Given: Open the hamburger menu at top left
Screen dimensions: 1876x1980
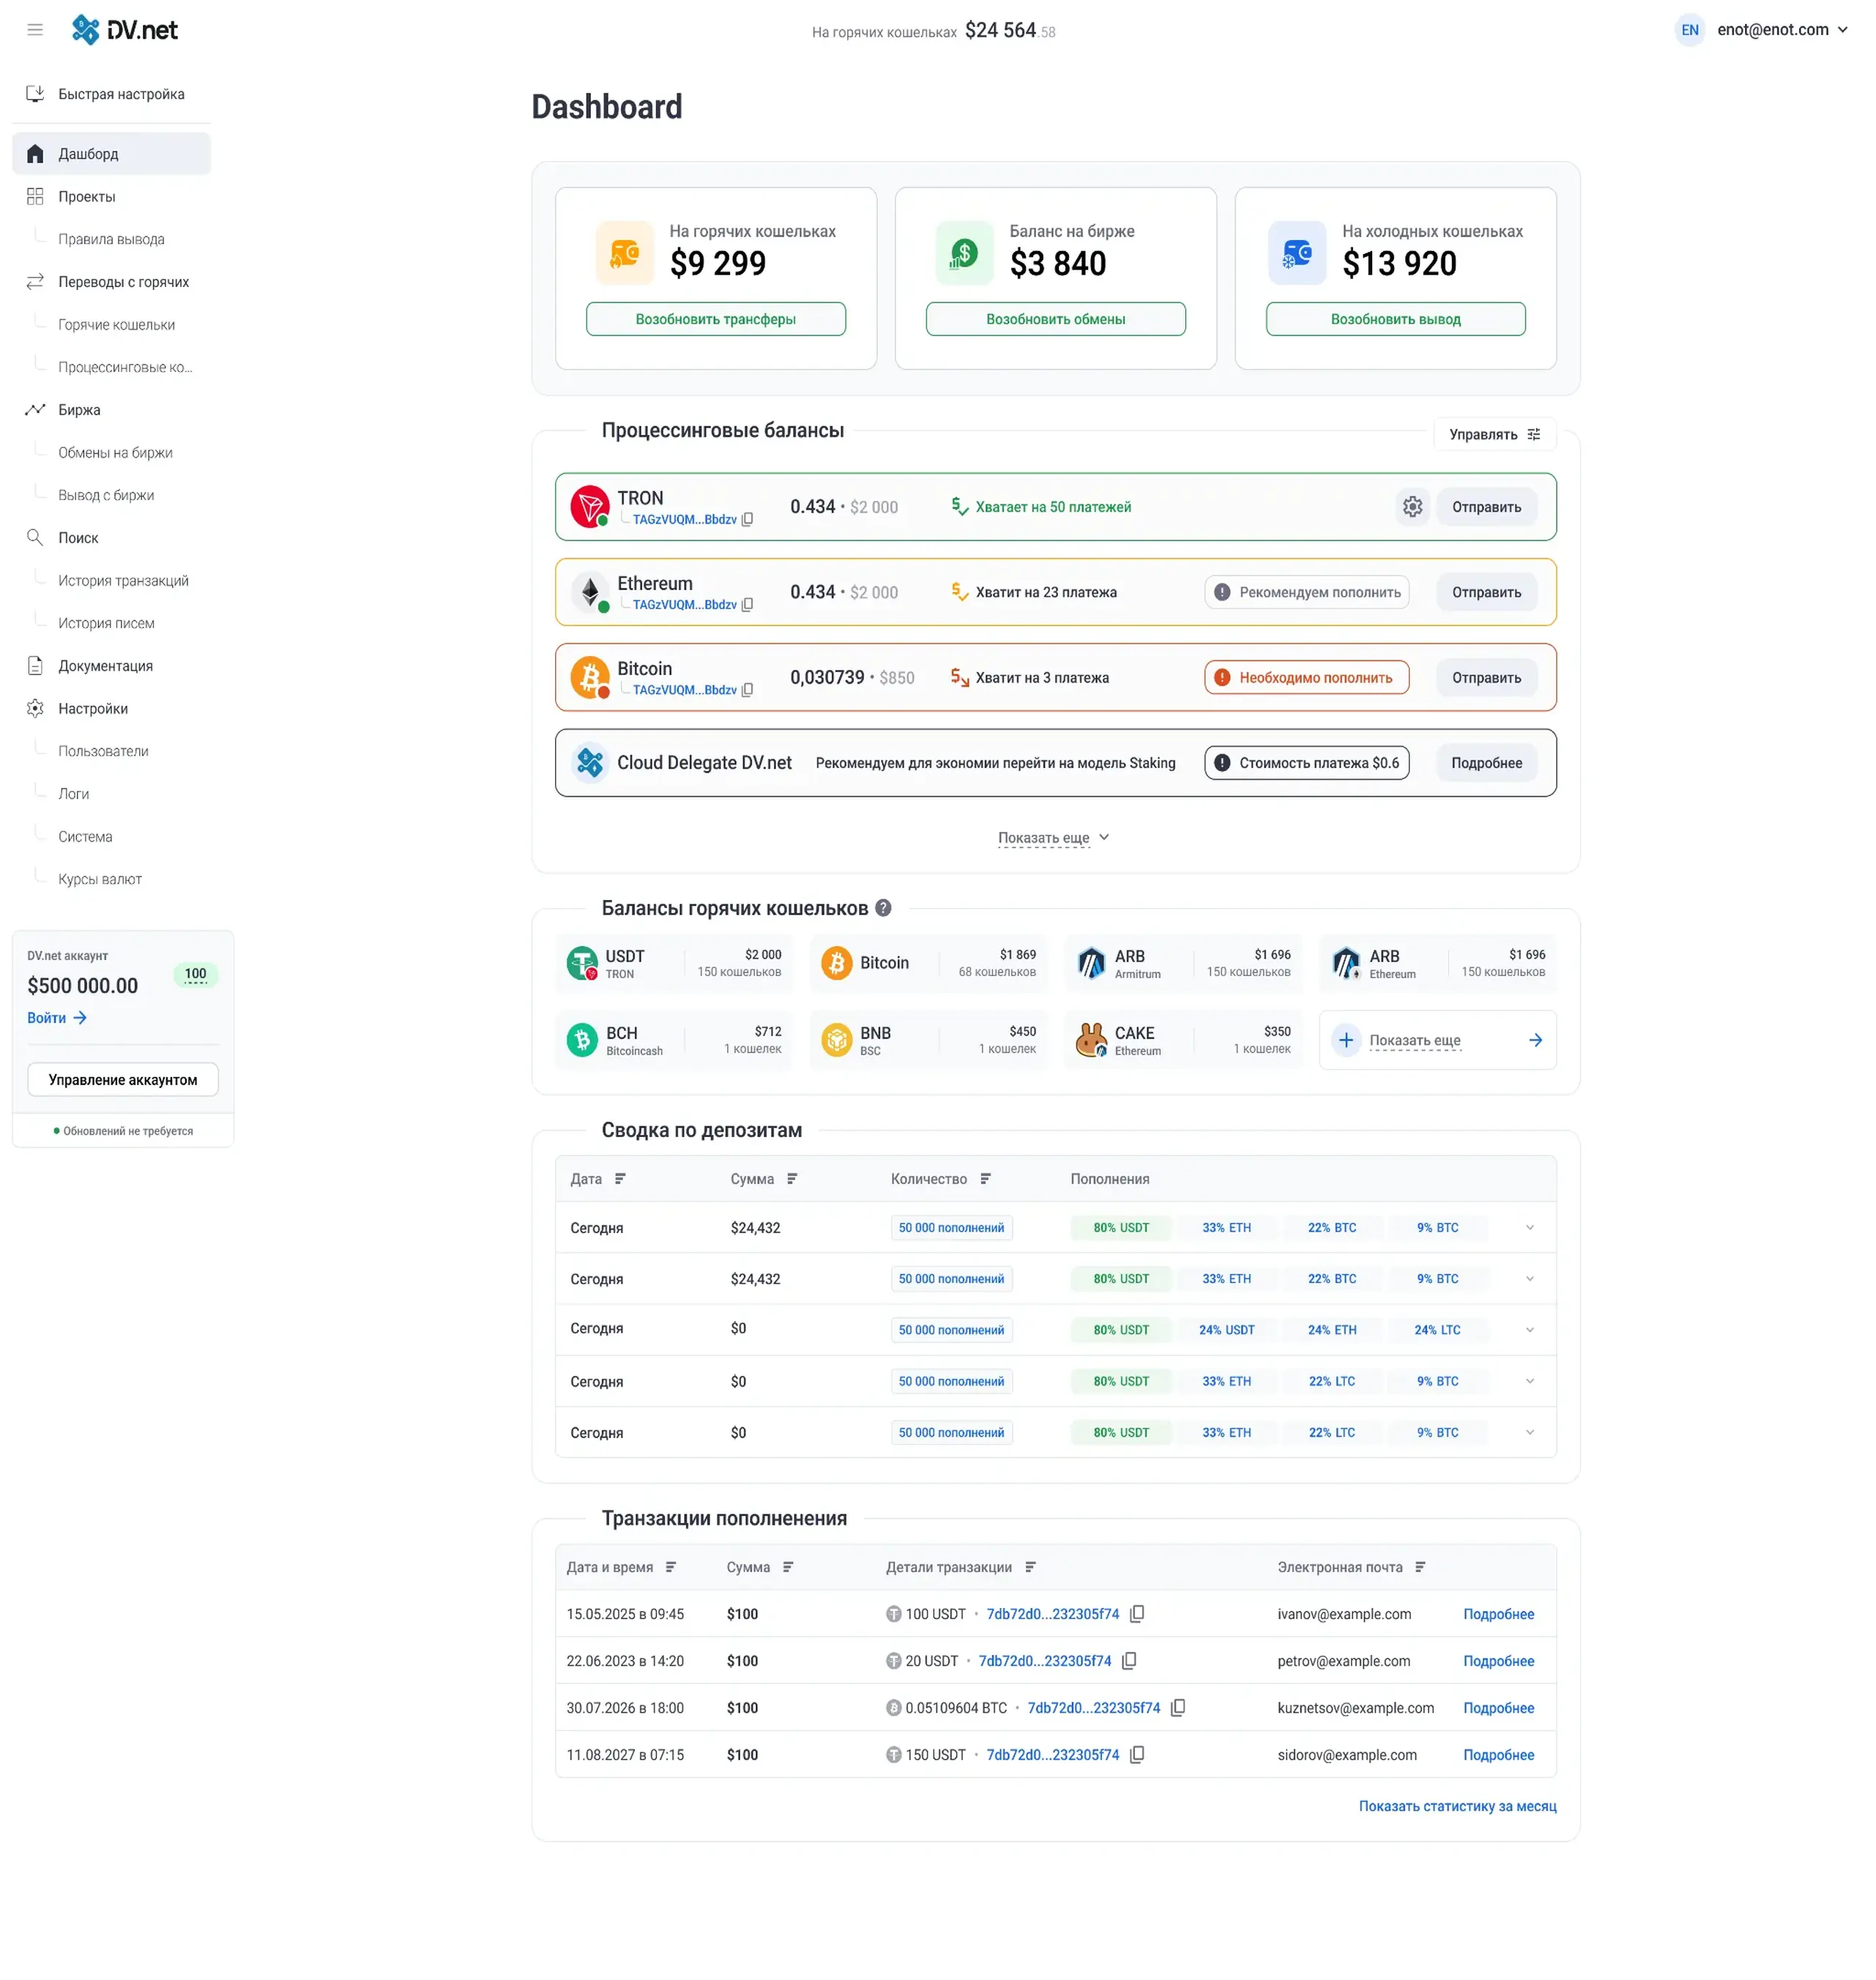Looking at the screenshot, I should (x=35, y=30).
